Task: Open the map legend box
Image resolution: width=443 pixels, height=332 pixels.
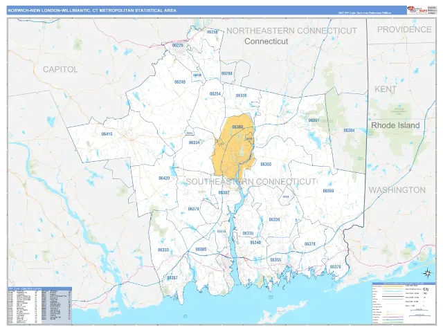Action: [404, 303]
